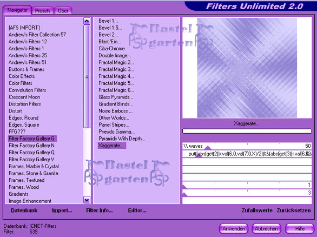317x237 pixels.
Task: Click the category list scroll down arrow
Action: pos(87,200)
